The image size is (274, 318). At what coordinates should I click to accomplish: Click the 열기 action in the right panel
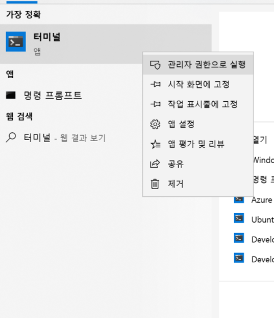click(x=260, y=140)
